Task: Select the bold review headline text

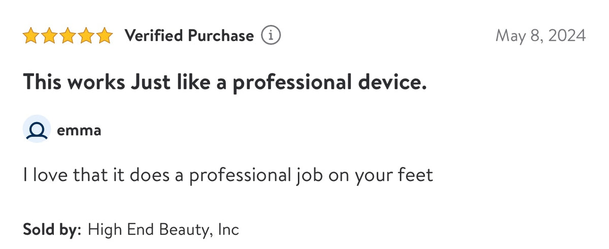Action: tap(225, 83)
